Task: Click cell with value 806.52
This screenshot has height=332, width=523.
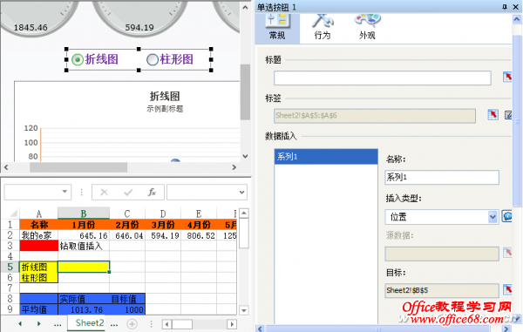Action: click(199, 235)
